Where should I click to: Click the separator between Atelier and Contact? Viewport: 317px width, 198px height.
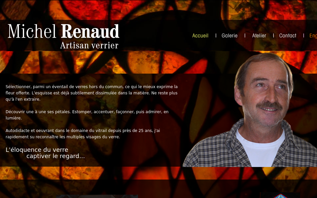coord(273,36)
